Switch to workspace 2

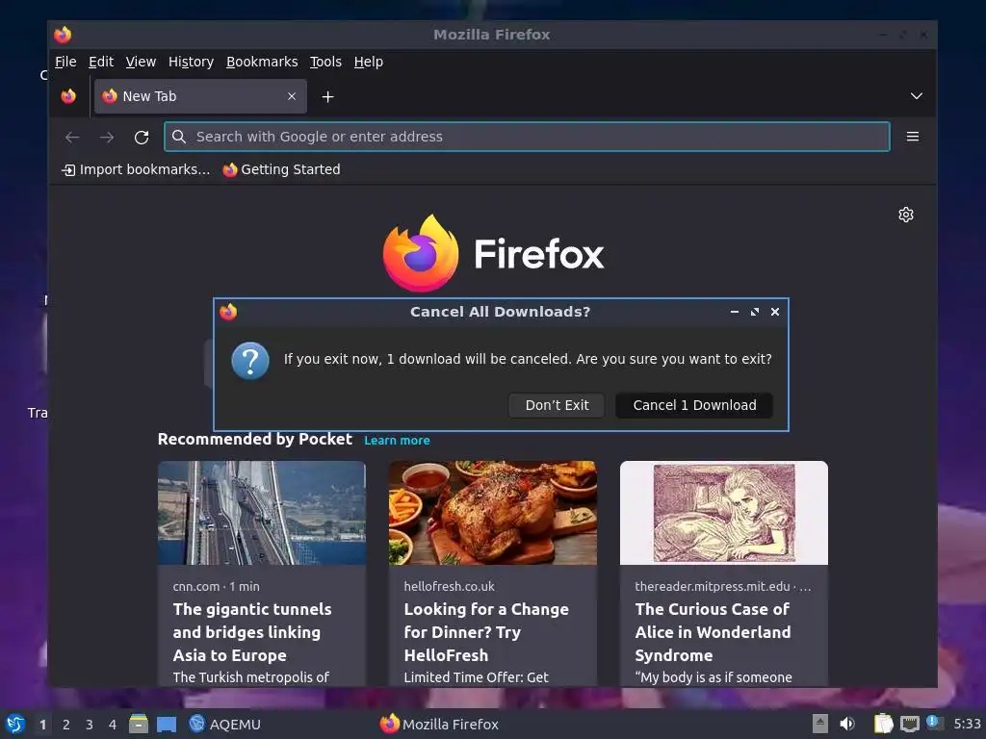[x=66, y=725]
